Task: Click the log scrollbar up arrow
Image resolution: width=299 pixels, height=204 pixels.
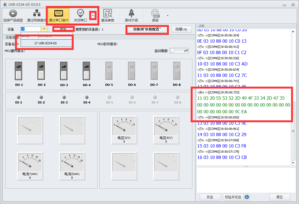Action: tap(293, 31)
